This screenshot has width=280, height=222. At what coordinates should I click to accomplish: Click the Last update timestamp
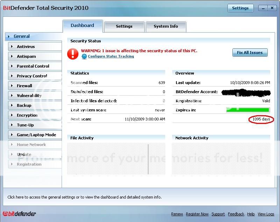(x=250, y=83)
